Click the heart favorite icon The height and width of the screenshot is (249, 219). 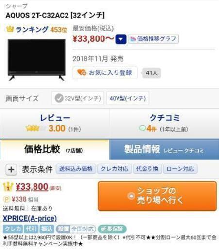(x=82, y=72)
